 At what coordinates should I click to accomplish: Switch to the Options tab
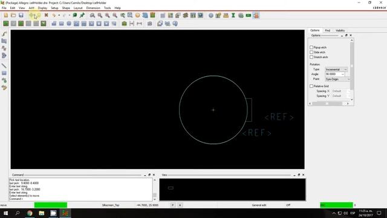[x=314, y=30]
